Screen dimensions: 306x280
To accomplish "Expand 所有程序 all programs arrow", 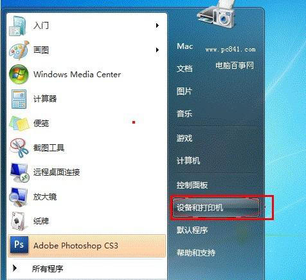I will pyautogui.click(x=15, y=268).
